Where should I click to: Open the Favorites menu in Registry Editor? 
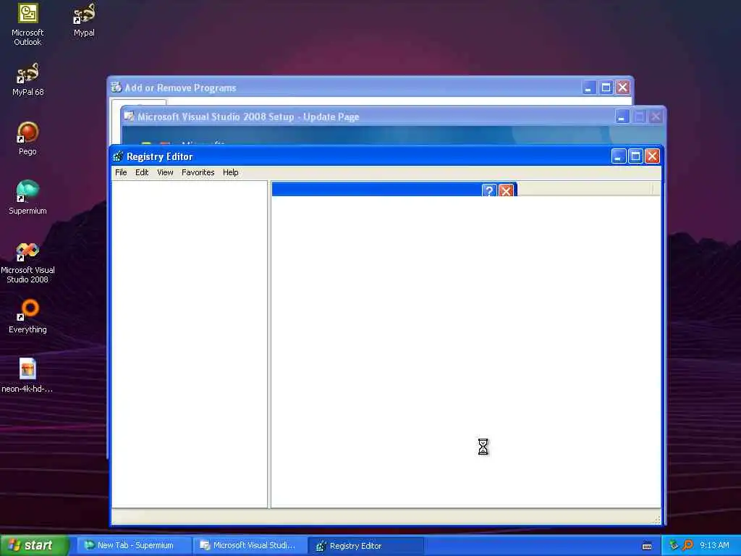pos(198,172)
